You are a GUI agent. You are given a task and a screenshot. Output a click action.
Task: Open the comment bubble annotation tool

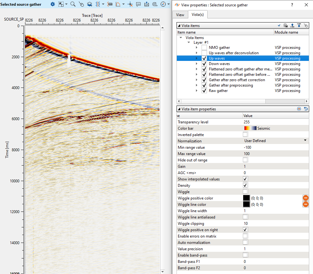tap(138, 4)
